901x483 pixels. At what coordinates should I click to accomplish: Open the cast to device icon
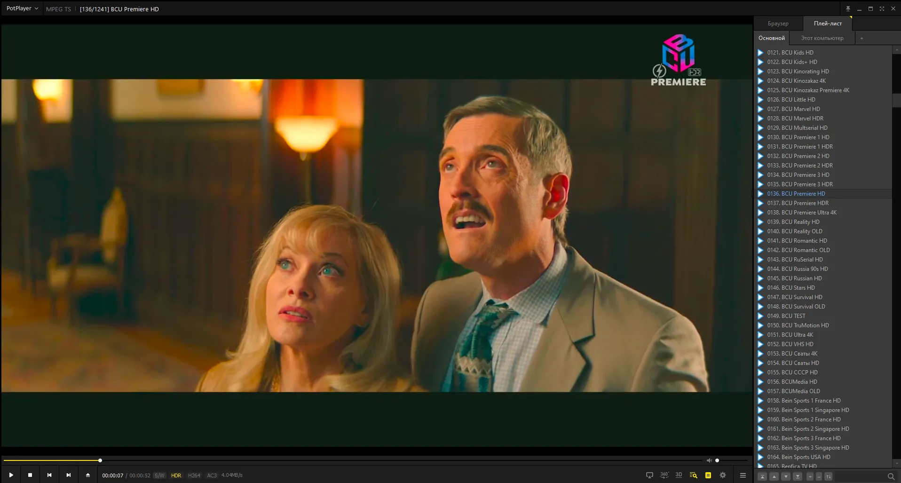pyautogui.click(x=649, y=475)
